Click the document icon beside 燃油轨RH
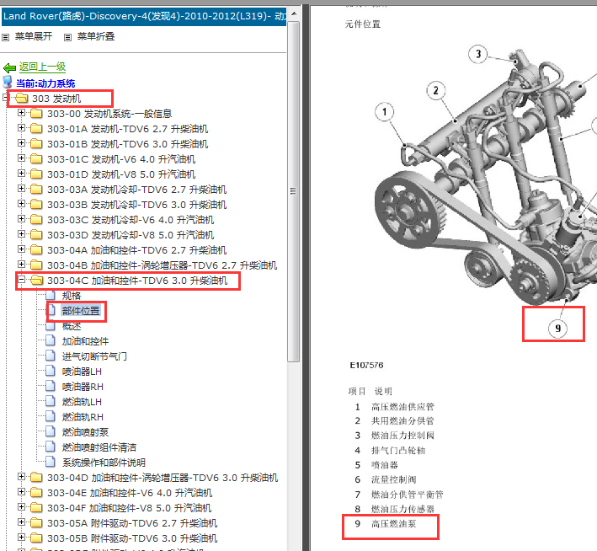The width and height of the screenshot is (597, 551). click(x=51, y=416)
